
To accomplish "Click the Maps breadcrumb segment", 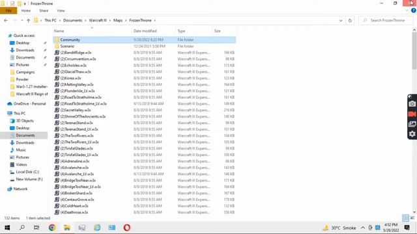I will tap(118, 20).
